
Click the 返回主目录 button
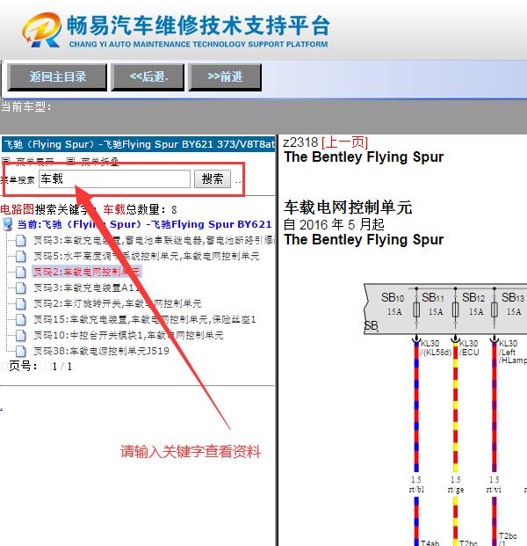[57, 77]
